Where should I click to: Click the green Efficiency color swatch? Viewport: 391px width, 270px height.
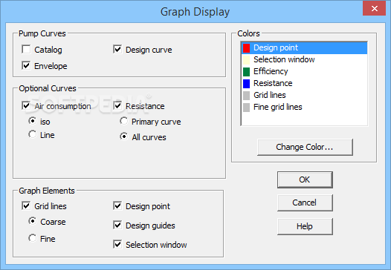click(246, 72)
